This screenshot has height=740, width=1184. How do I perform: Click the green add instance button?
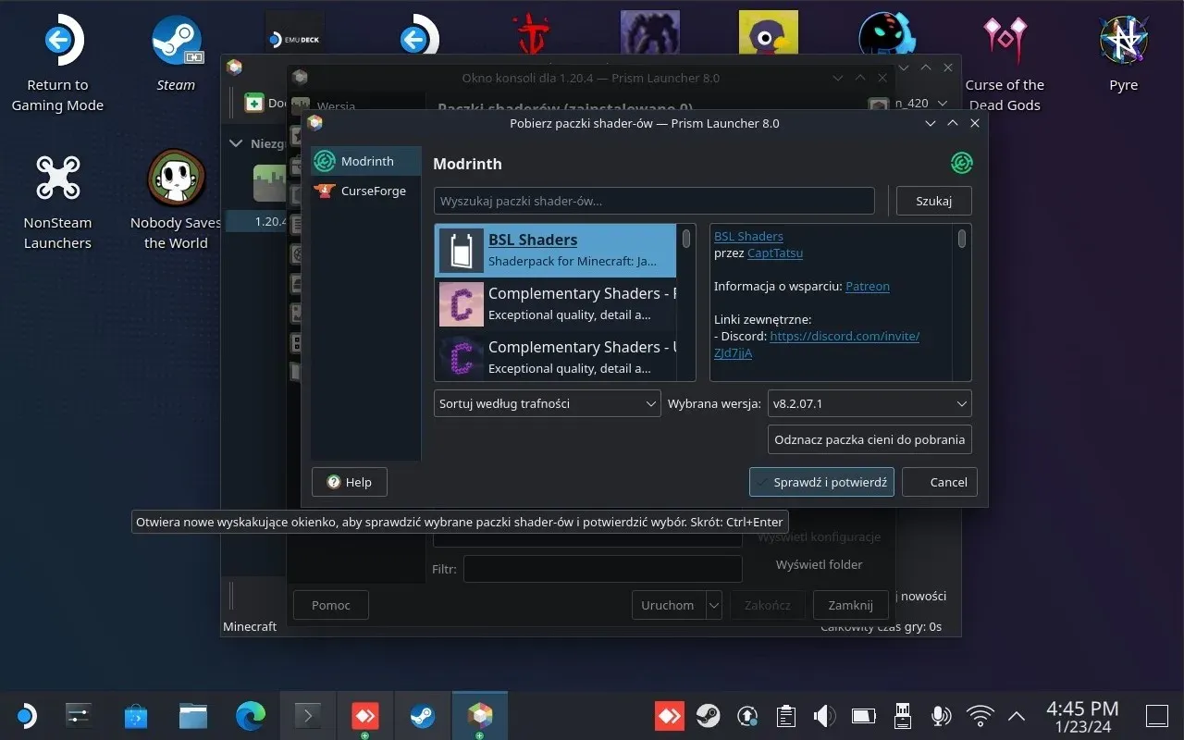[254, 103]
